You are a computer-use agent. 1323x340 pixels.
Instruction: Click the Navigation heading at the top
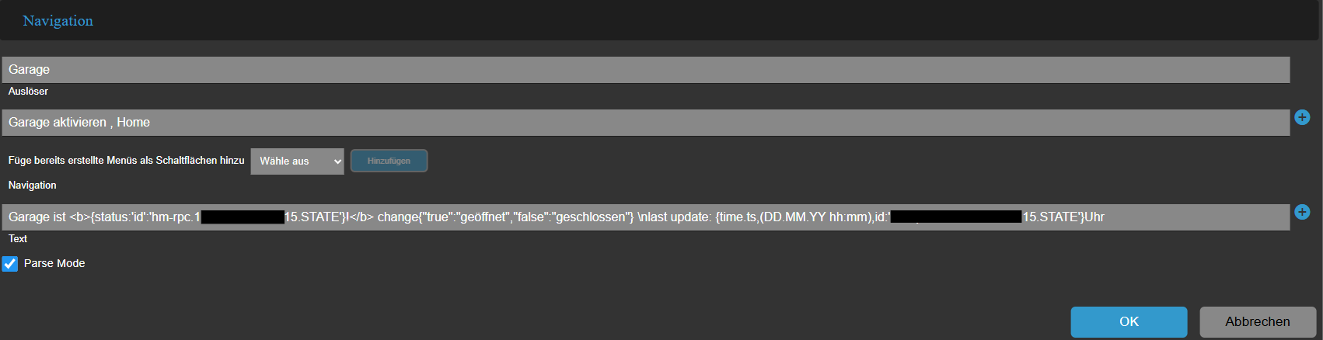pyautogui.click(x=58, y=21)
